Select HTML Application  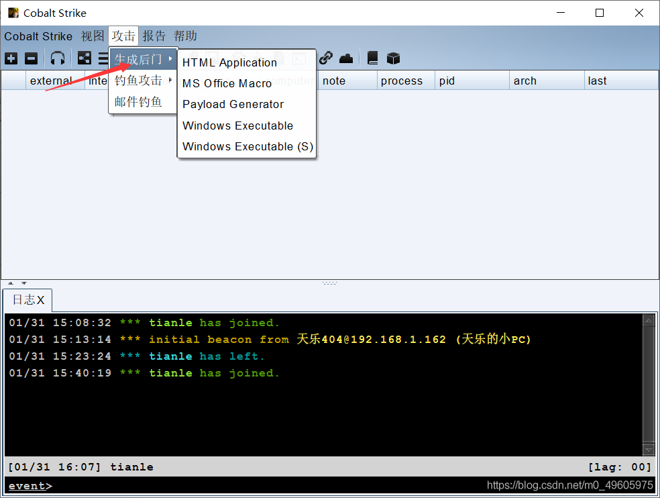[247, 62]
